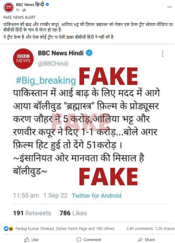Click the blue thumbs-up reaction icon
The height and width of the screenshot is (243, 175).
[6, 228]
